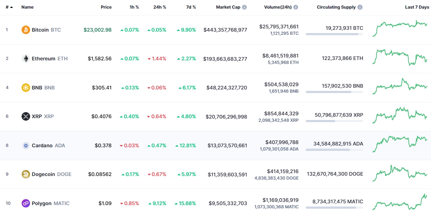Image resolution: width=431 pixels, height=213 pixels.
Task: Click Ethereum's market cap $193,663,683,277
Action: [225, 59]
